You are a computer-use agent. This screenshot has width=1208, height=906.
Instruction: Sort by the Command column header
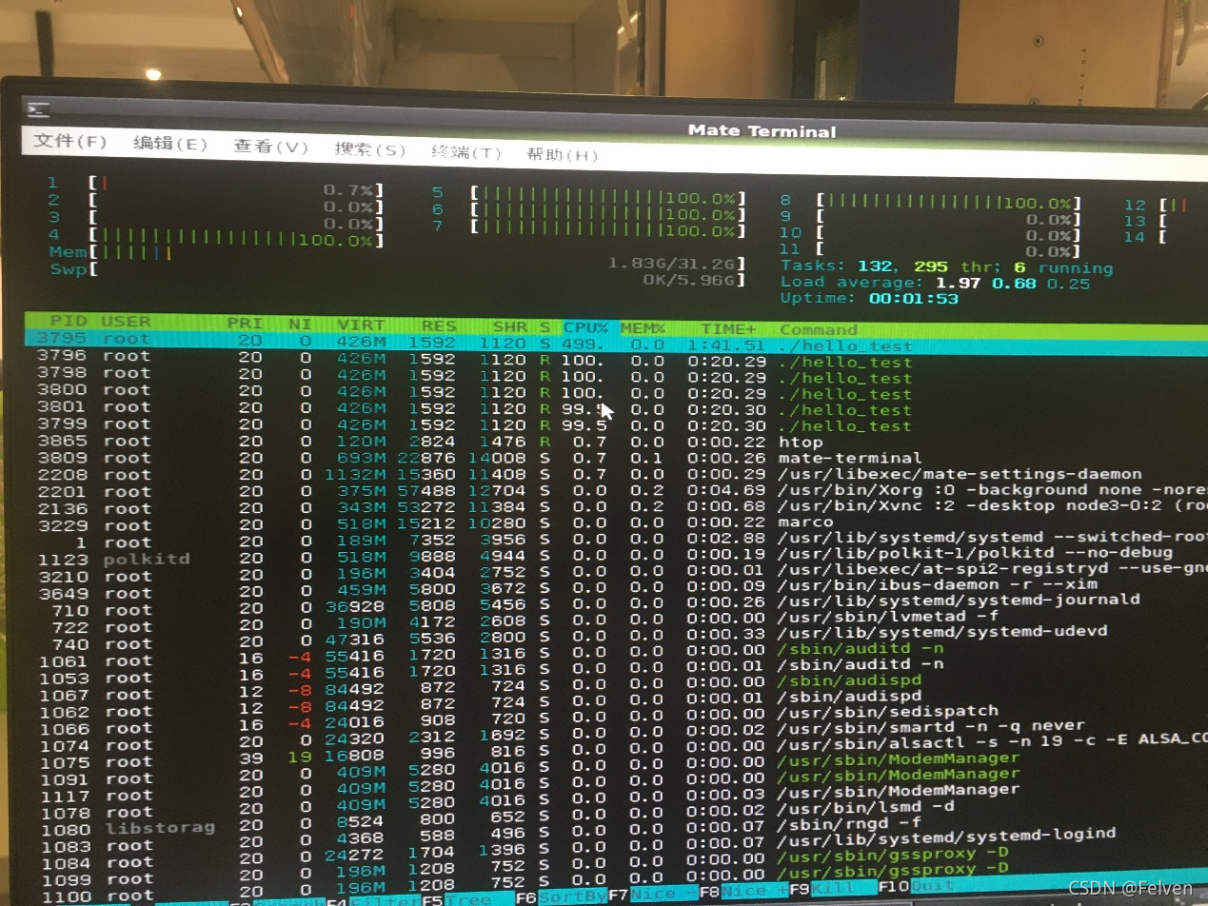coord(818,330)
